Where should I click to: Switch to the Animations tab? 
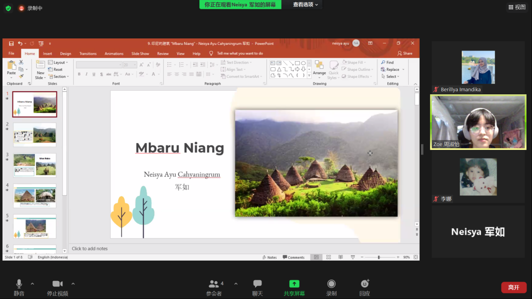pyautogui.click(x=114, y=53)
